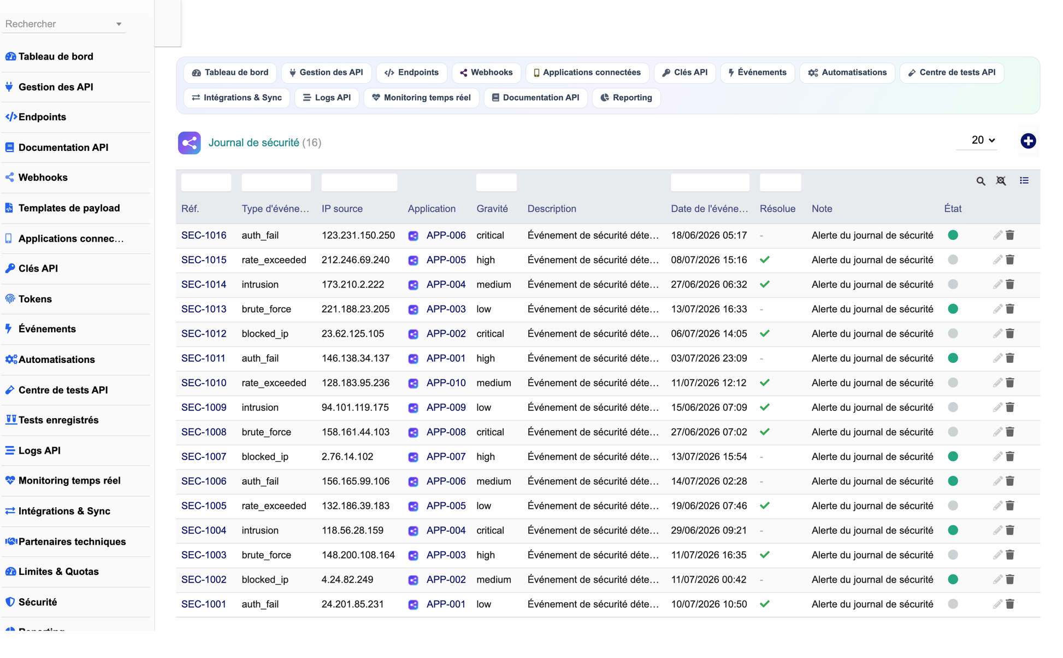Open the SEC-1014 reference link

click(204, 284)
